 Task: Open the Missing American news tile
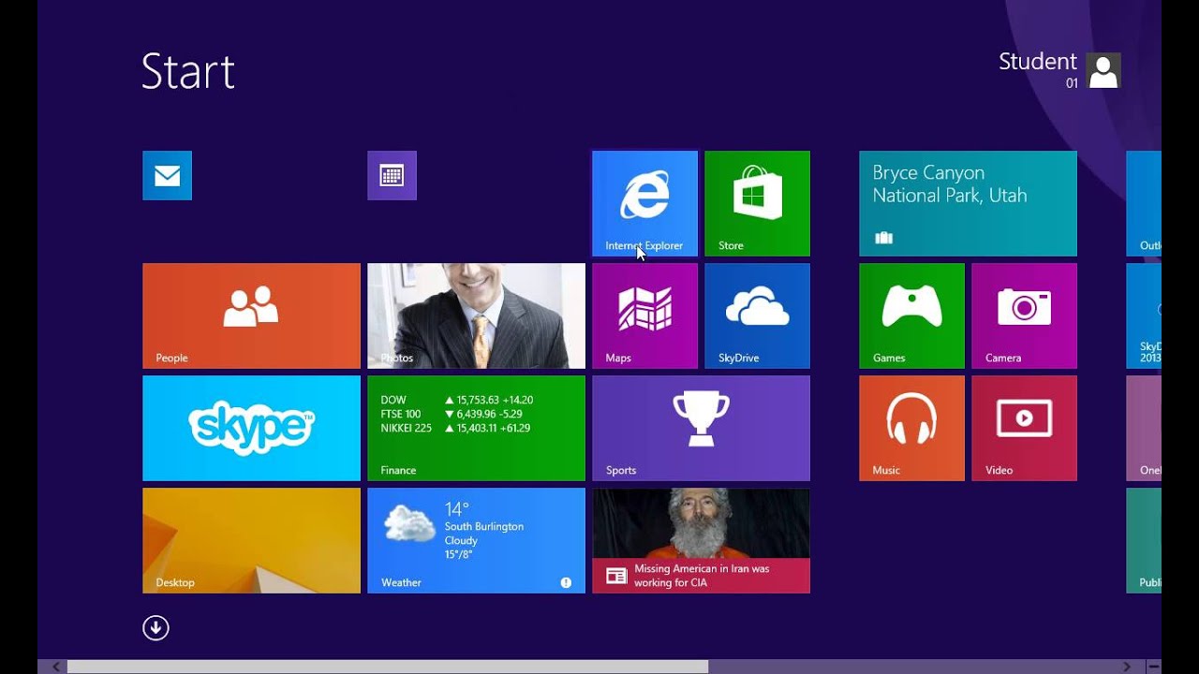[701, 540]
